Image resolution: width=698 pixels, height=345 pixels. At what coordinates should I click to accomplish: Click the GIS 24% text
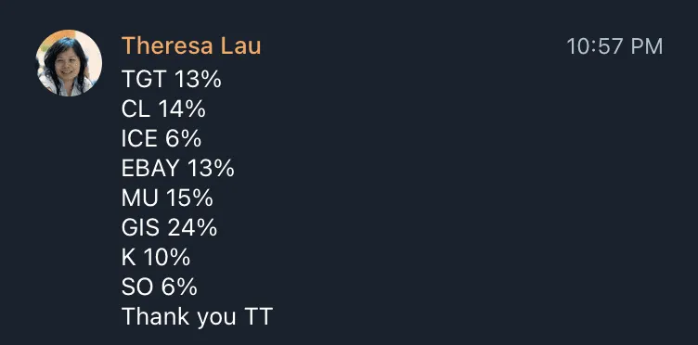click(x=169, y=227)
